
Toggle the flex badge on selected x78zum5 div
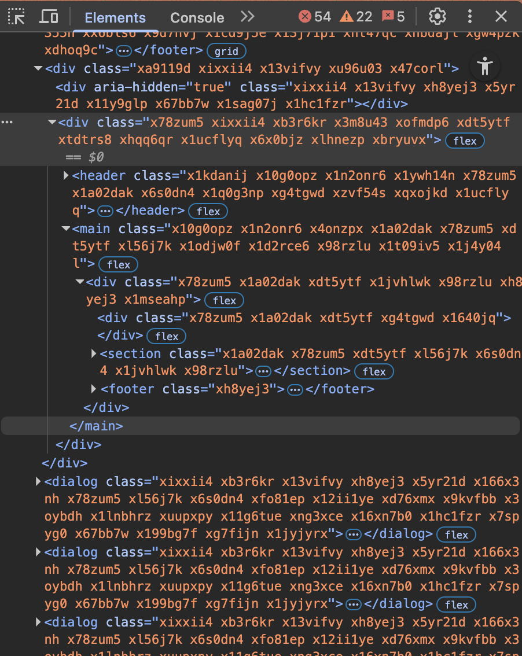(x=465, y=141)
